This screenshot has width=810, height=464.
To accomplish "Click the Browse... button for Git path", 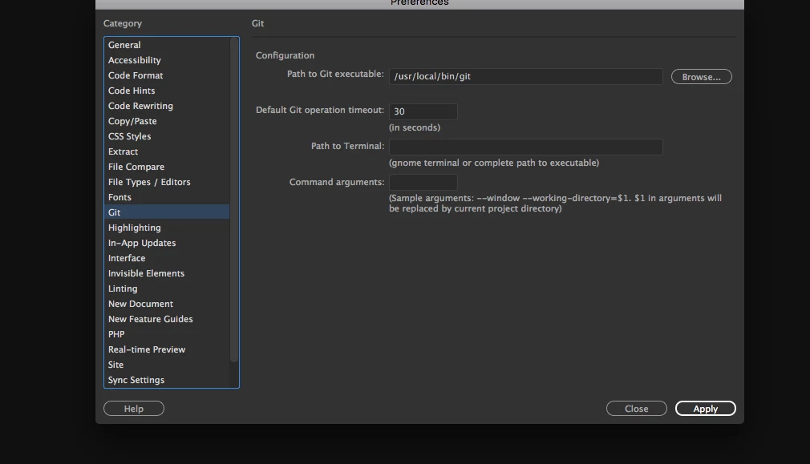I will tap(701, 77).
